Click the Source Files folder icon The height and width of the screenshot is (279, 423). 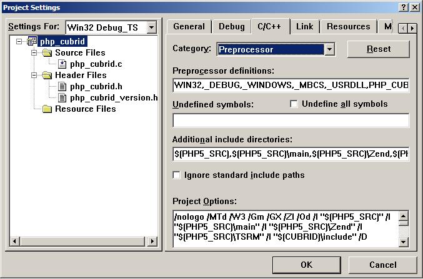point(47,53)
